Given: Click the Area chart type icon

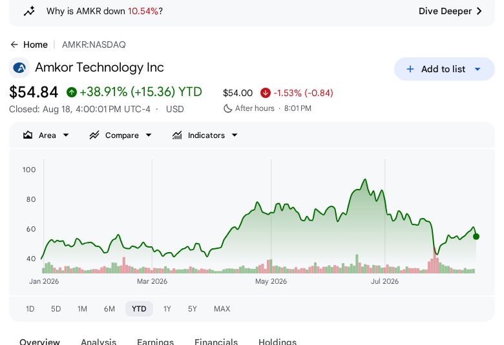Looking at the screenshot, I should (28, 135).
